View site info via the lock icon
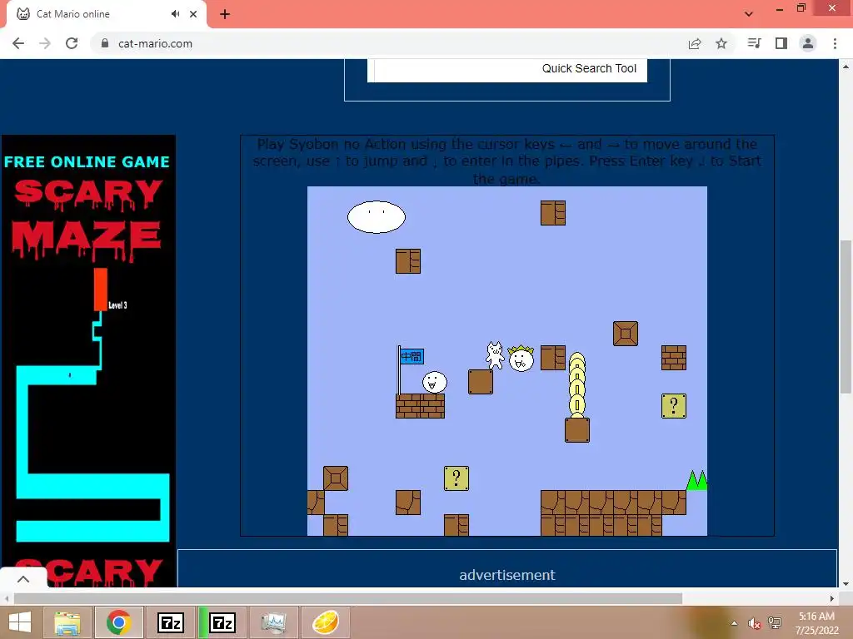Screen dimensions: 853x639 [105, 43]
